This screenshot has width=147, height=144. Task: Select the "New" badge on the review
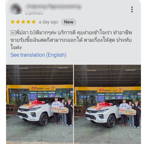(69, 22)
